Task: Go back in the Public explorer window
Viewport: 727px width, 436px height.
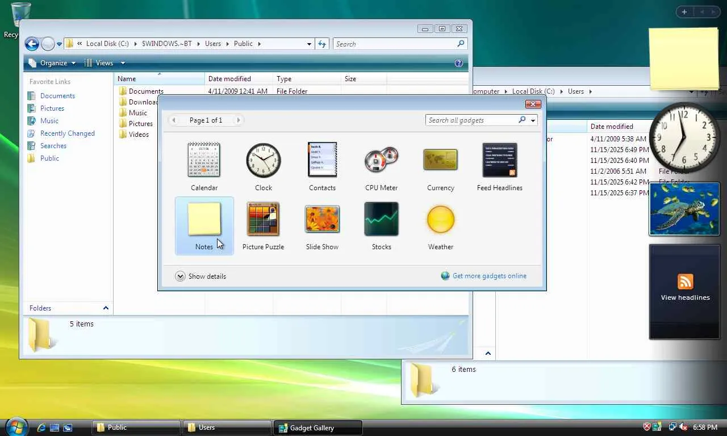Action: coord(32,44)
